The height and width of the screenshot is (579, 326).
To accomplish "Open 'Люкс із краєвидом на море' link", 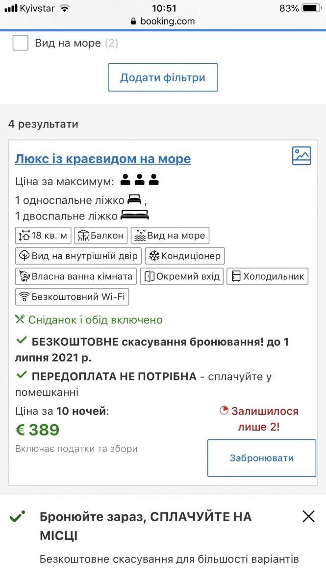I will (x=103, y=159).
